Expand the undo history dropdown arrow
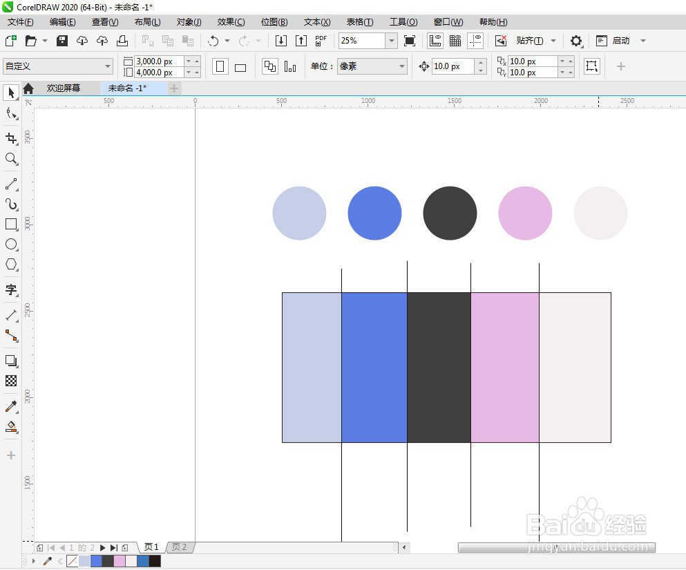Screen dimensions: 686x570 point(227,41)
